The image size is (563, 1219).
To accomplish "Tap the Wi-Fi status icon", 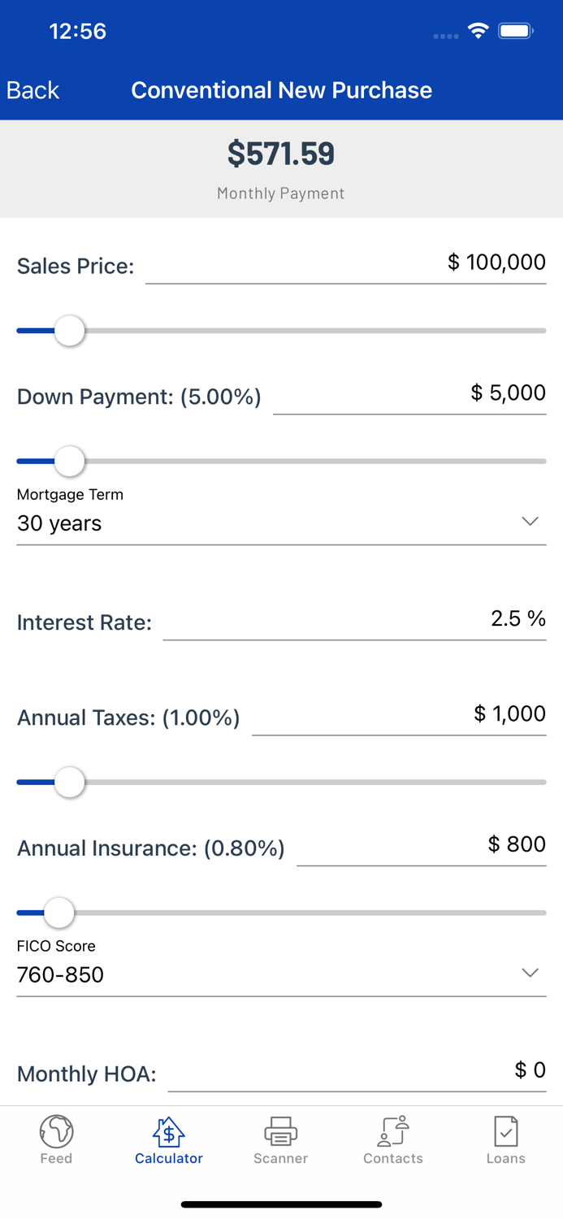I will click(478, 30).
